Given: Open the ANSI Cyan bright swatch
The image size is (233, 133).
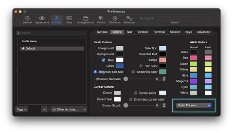Looking at the screenshot, I should (208, 87).
